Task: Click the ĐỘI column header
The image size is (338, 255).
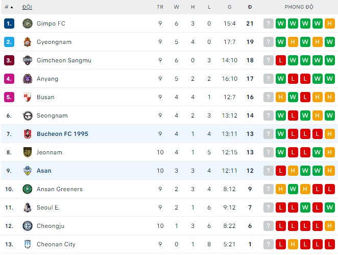Action: (x=27, y=7)
